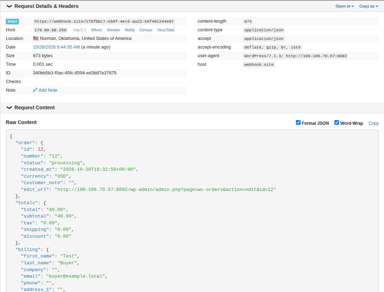Open the Whois lookup link
The image size is (384, 292).
pyautogui.click(x=96, y=30)
